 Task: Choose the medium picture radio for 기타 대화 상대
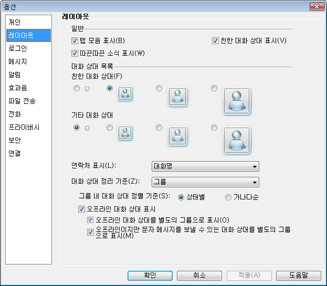coord(159,128)
